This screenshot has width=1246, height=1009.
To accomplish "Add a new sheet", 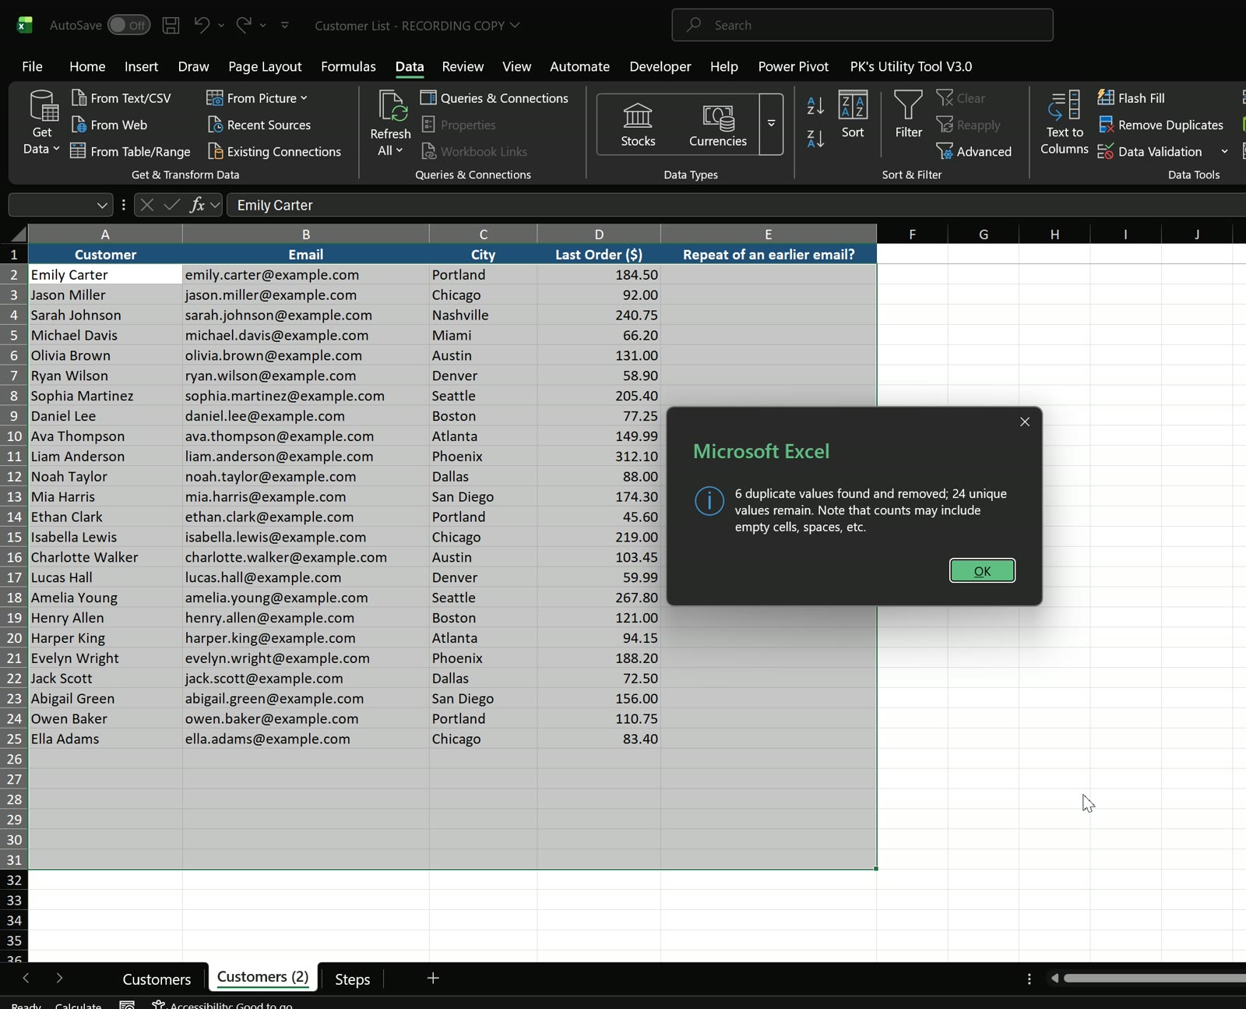I will (x=433, y=978).
